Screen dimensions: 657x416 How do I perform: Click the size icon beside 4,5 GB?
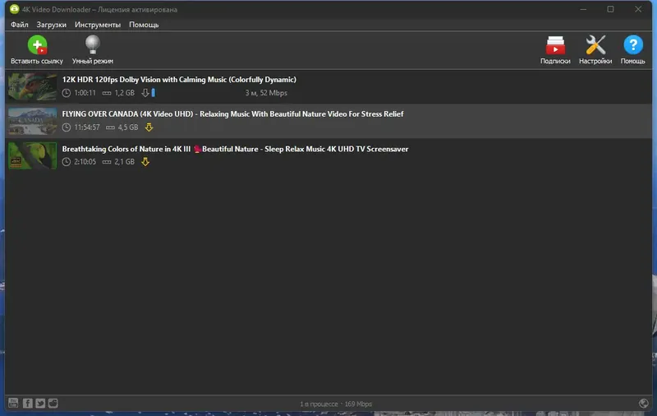(110, 127)
